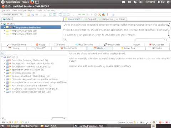This screenshot has width=171, height=128.
Task: Open the terminal icon in top panel
Action: (37, 2)
